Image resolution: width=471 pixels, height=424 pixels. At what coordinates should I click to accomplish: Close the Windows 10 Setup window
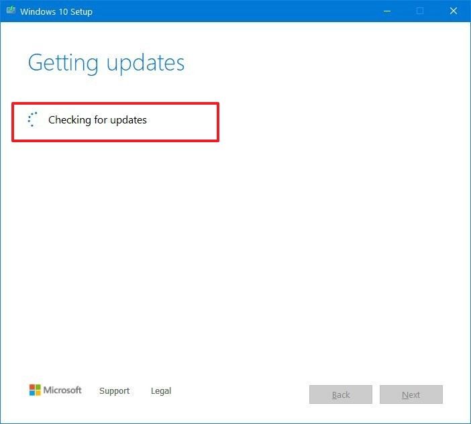454,11
